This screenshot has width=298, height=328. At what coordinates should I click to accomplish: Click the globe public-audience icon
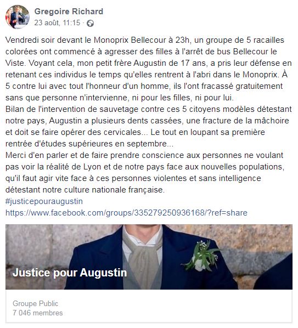click(90, 23)
